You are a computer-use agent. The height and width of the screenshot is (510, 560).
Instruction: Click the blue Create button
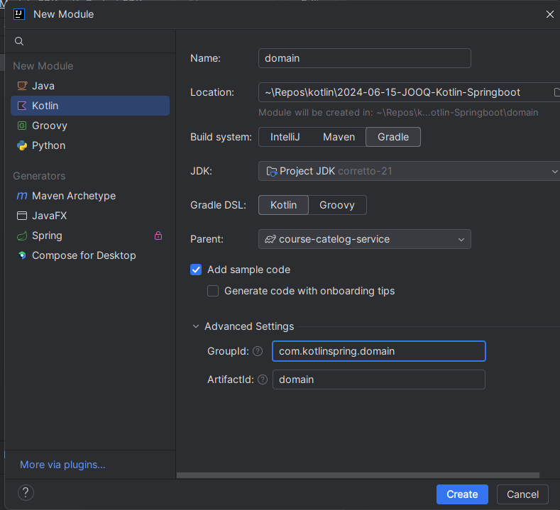462,494
